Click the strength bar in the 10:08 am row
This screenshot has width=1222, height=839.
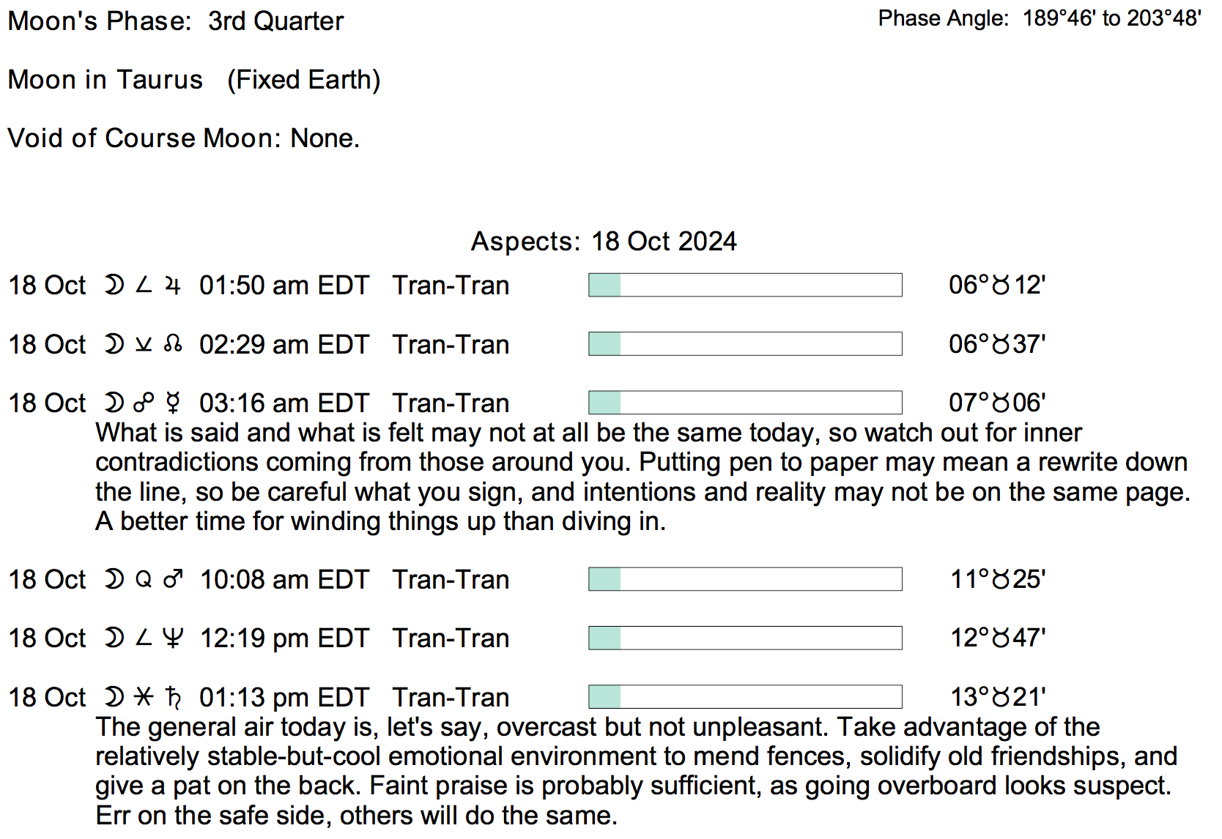coord(745,580)
